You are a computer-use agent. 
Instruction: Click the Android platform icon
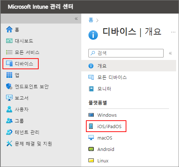91,149
